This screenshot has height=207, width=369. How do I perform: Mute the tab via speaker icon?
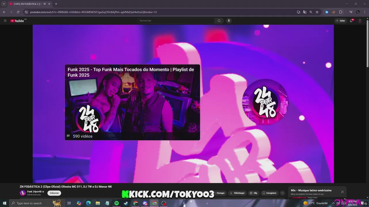(x=44, y=4)
